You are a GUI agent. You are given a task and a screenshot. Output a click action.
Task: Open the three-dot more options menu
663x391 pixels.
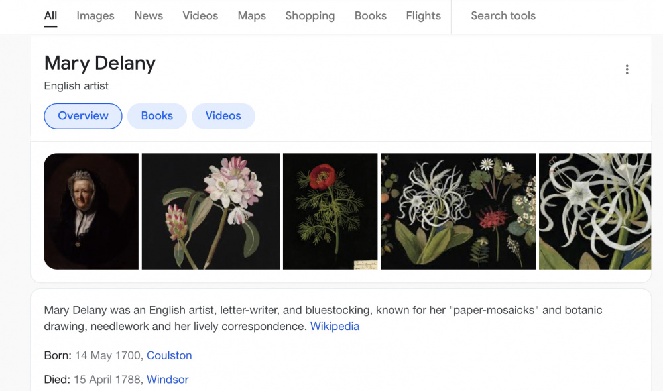(x=627, y=70)
